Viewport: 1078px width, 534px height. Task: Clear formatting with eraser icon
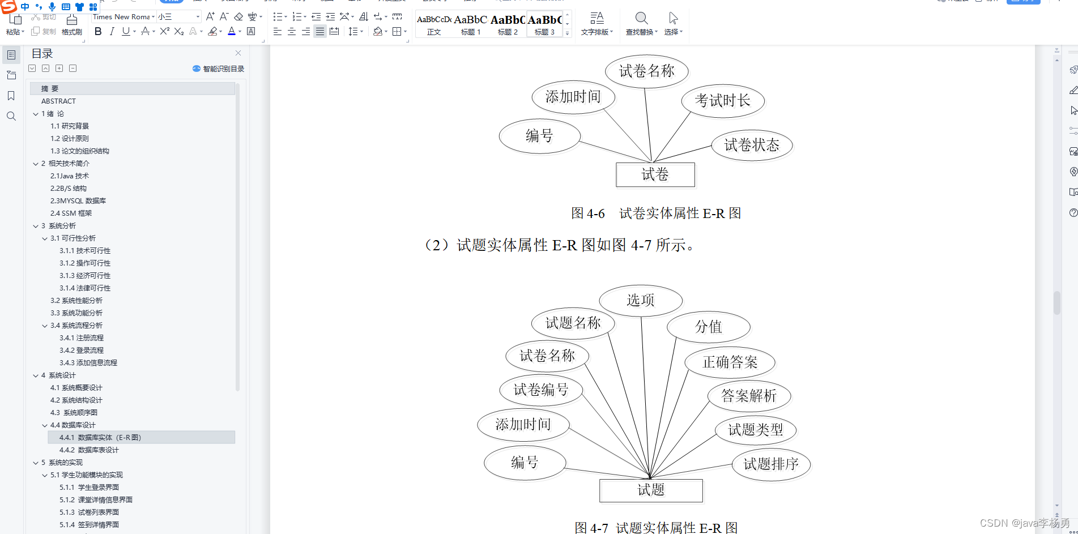pyautogui.click(x=238, y=16)
